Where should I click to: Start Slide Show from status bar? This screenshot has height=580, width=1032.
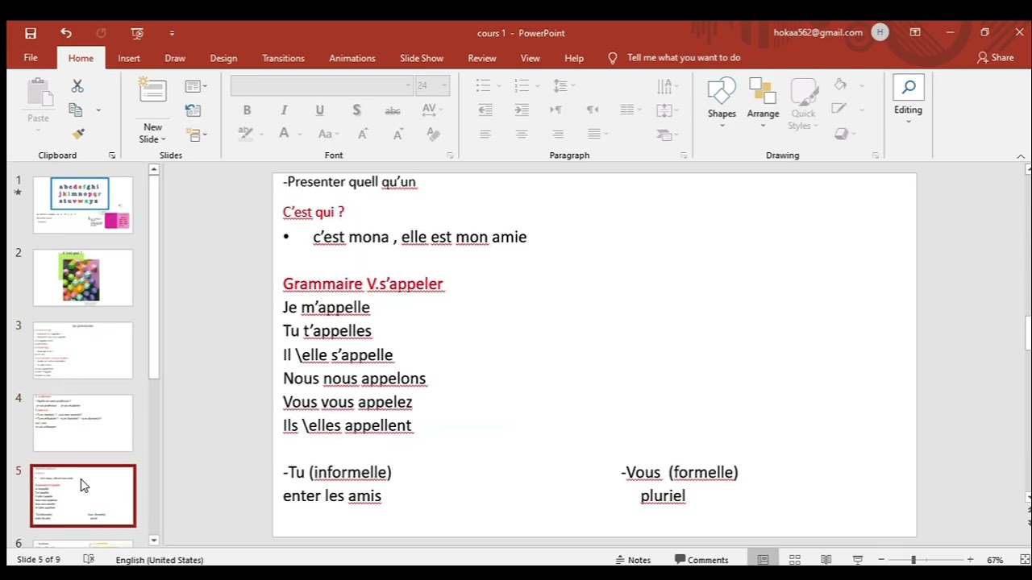(858, 560)
